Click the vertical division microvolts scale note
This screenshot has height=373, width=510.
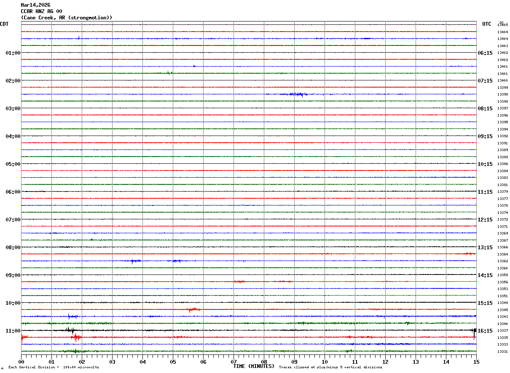[x=54, y=368]
